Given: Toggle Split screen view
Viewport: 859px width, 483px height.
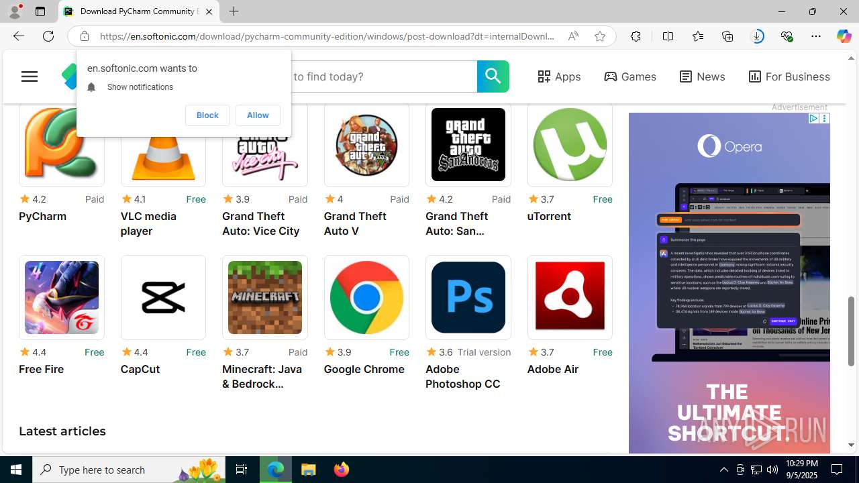Looking at the screenshot, I should click(x=668, y=36).
